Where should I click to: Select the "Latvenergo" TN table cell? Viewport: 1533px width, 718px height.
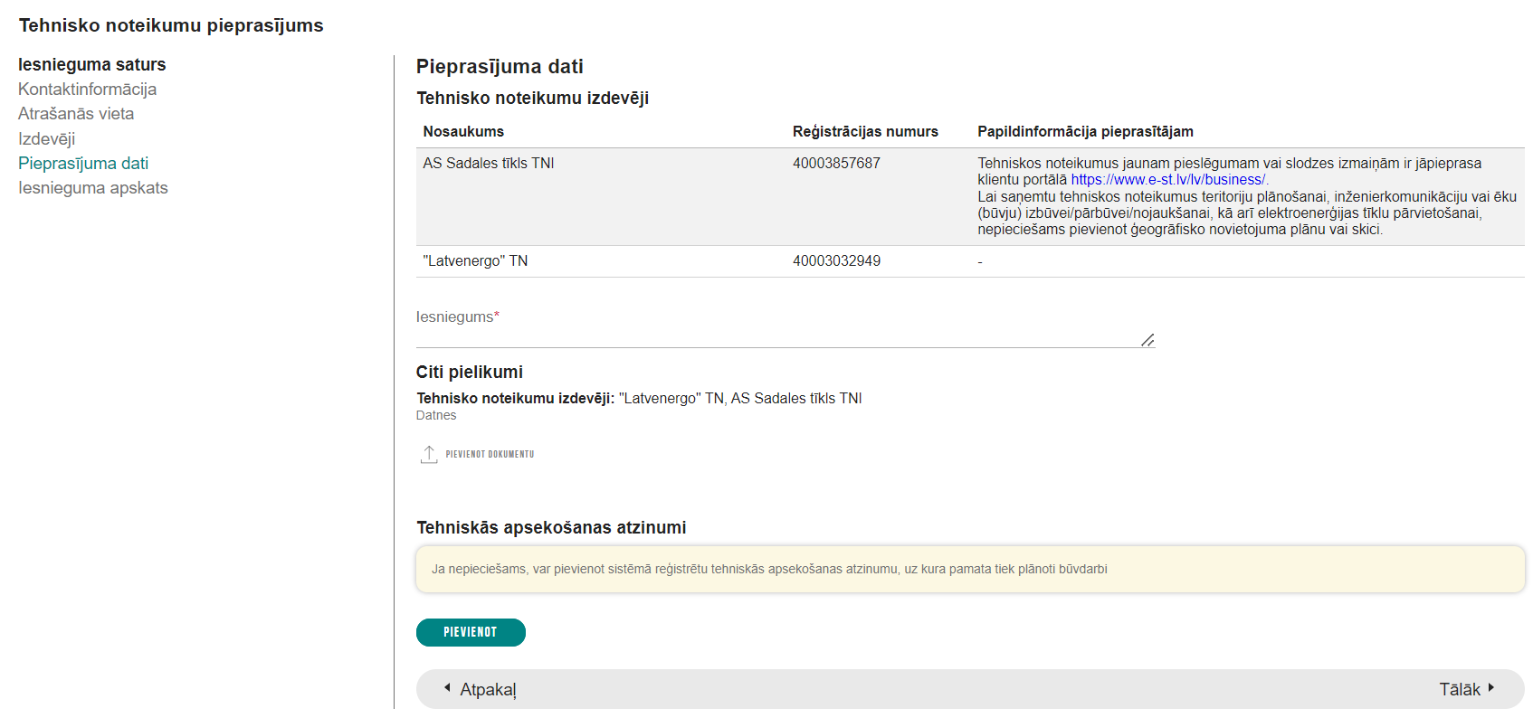pos(475,260)
